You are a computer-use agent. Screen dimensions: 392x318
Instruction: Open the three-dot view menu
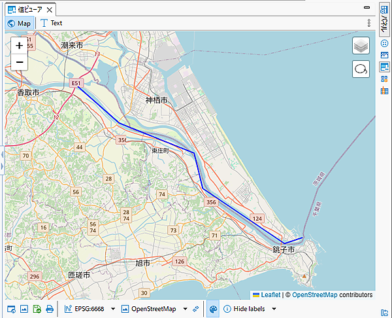(x=369, y=23)
